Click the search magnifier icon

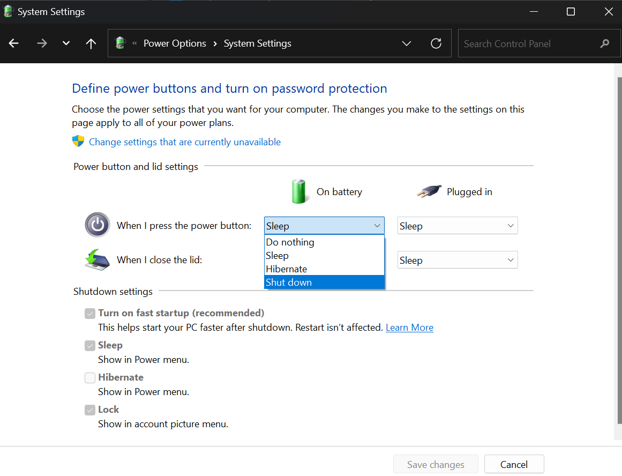pos(605,43)
